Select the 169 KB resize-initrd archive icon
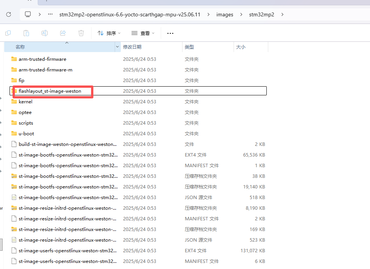 [14, 229]
